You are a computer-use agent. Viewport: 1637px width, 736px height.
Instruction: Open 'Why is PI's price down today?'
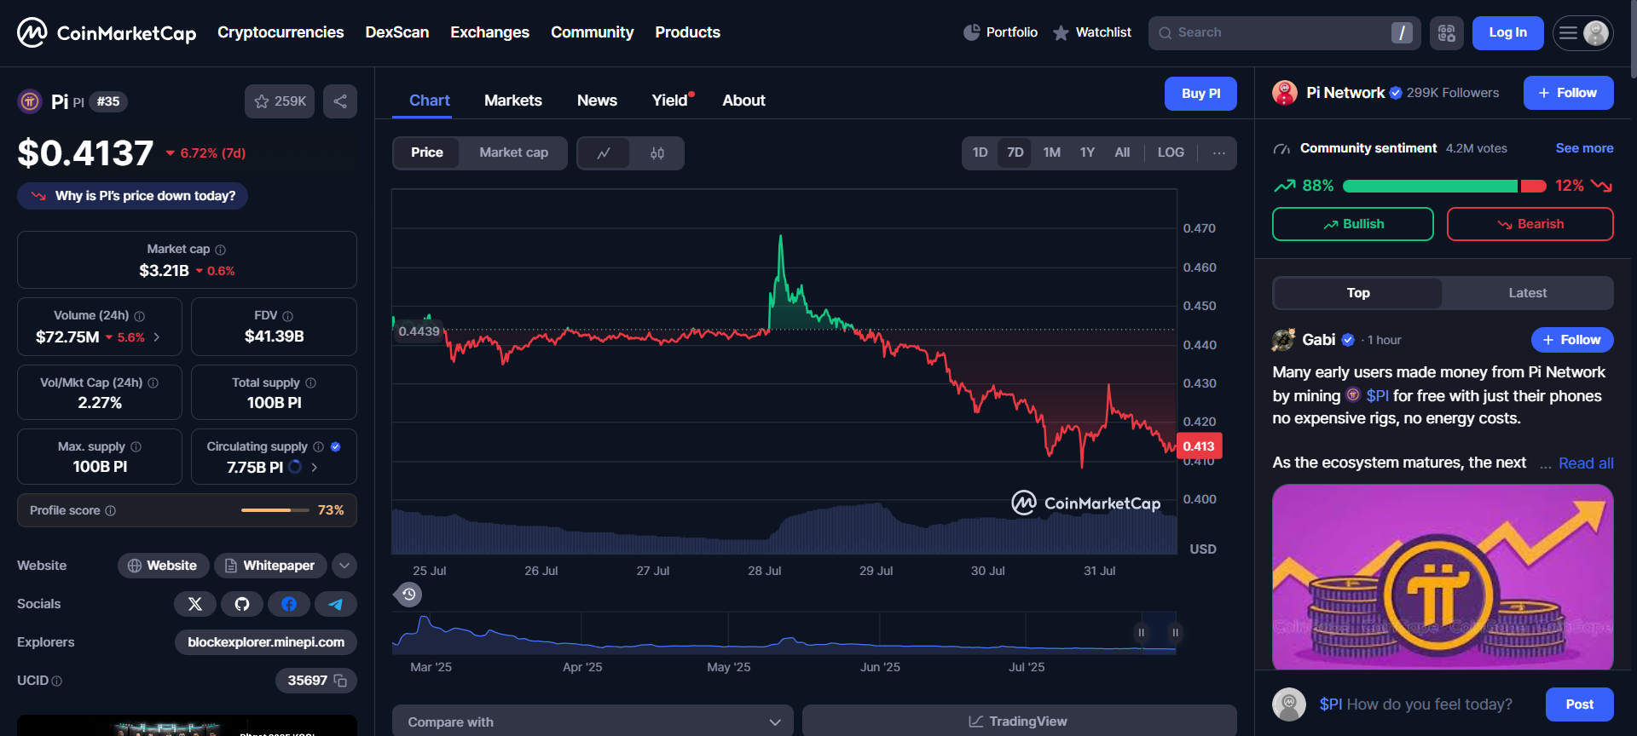point(133,196)
